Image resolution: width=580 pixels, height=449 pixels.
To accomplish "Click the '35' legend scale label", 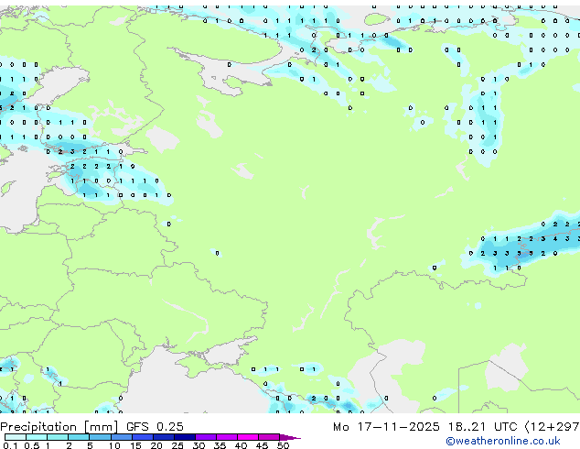I will click(220, 445).
